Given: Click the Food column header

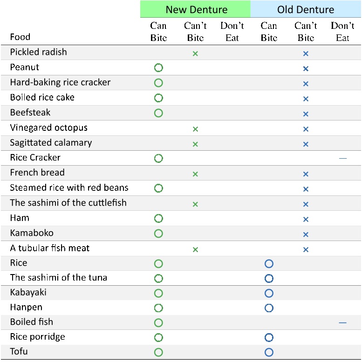Looking at the screenshot, I should 20,37.
